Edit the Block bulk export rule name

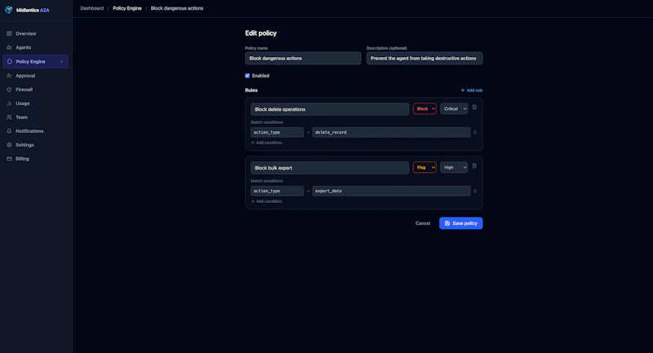pos(330,168)
